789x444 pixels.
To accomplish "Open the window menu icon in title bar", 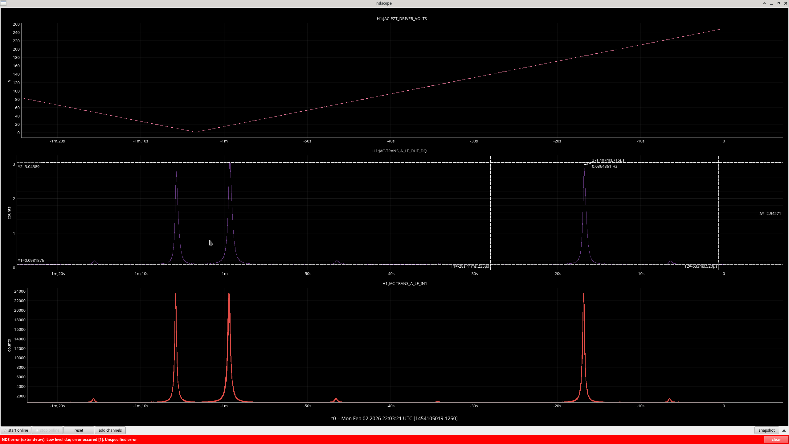I will pyautogui.click(x=3, y=3).
